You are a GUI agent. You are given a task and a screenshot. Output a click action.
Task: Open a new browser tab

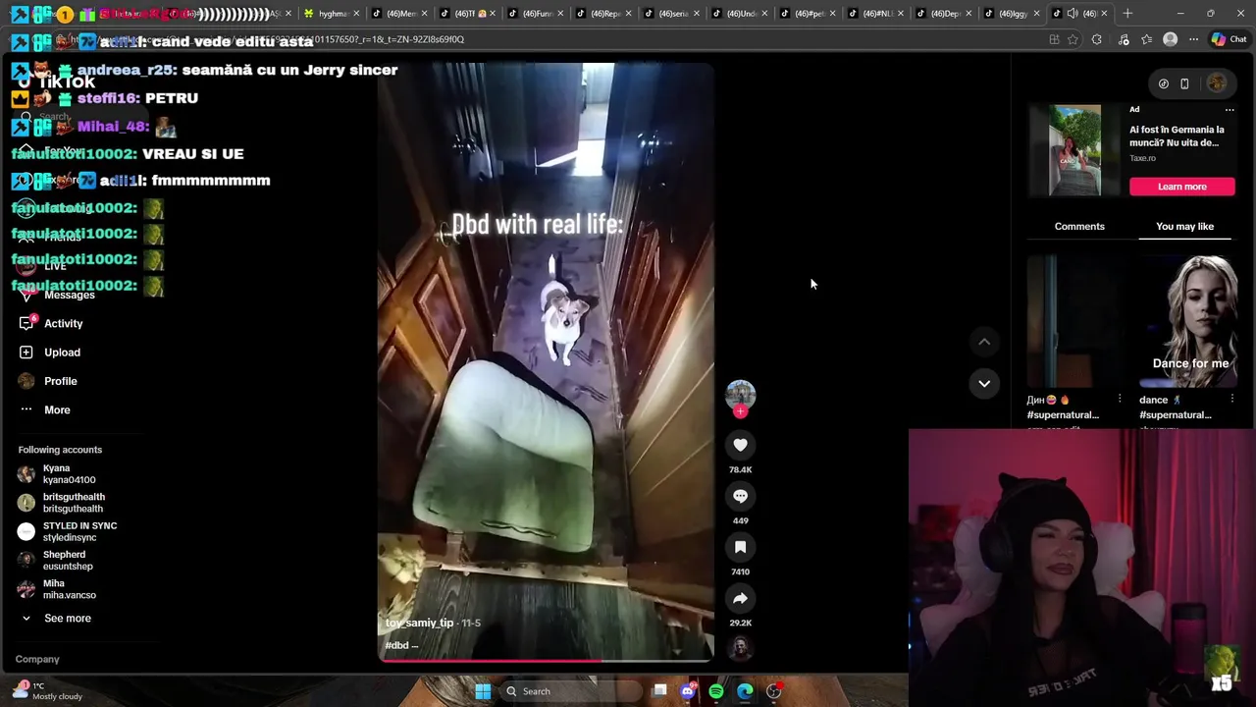(1127, 14)
